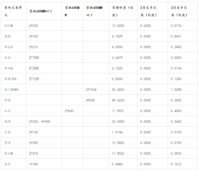Select the 1*180 capacity cell
The height and width of the screenshot is (171, 201).
pos(33,164)
